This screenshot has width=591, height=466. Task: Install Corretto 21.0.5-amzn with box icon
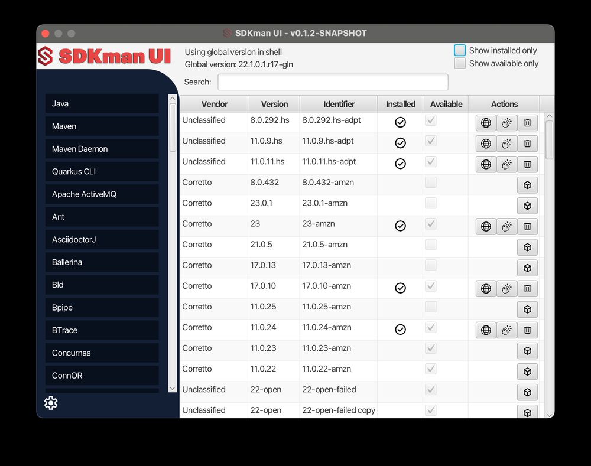pyautogui.click(x=527, y=247)
